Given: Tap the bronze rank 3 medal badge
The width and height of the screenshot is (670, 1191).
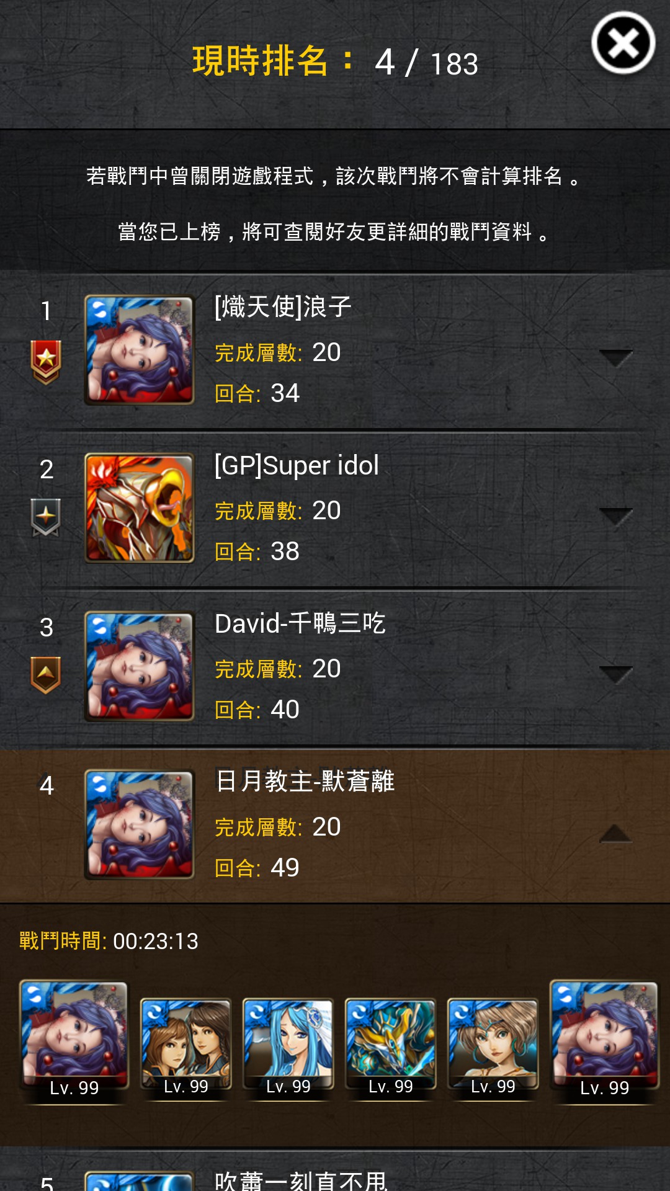Looking at the screenshot, I should [x=46, y=675].
